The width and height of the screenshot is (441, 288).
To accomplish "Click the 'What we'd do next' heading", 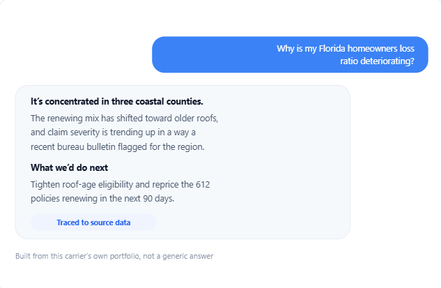I will 69,168.
